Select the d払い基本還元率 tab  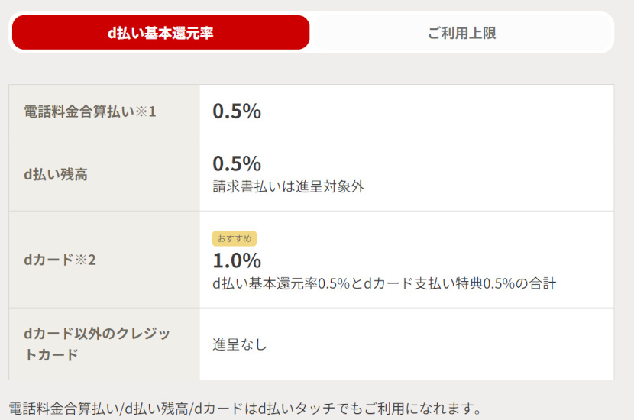click(160, 33)
